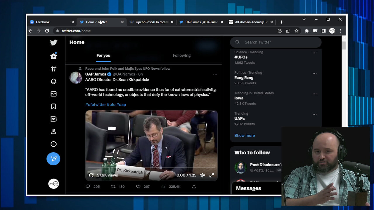Like the UAP James tweet
This screenshot has width=374, height=210.
(x=138, y=186)
